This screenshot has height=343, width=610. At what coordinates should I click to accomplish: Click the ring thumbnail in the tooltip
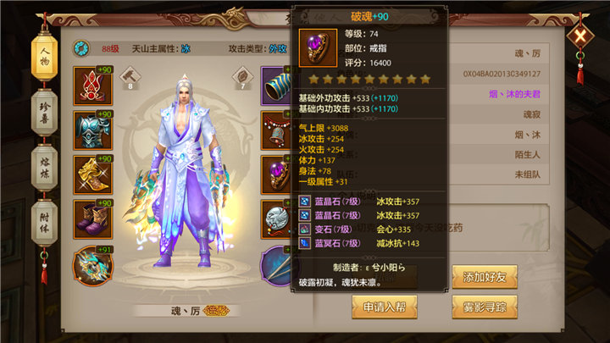click(318, 47)
